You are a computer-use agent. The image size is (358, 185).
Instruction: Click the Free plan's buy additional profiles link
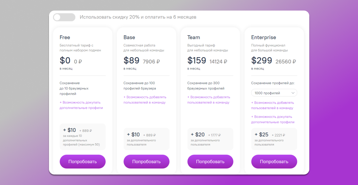click(81, 105)
